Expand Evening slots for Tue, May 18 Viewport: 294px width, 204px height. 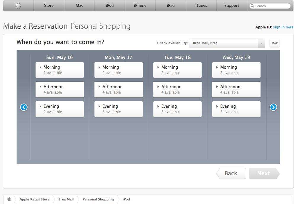177,109
